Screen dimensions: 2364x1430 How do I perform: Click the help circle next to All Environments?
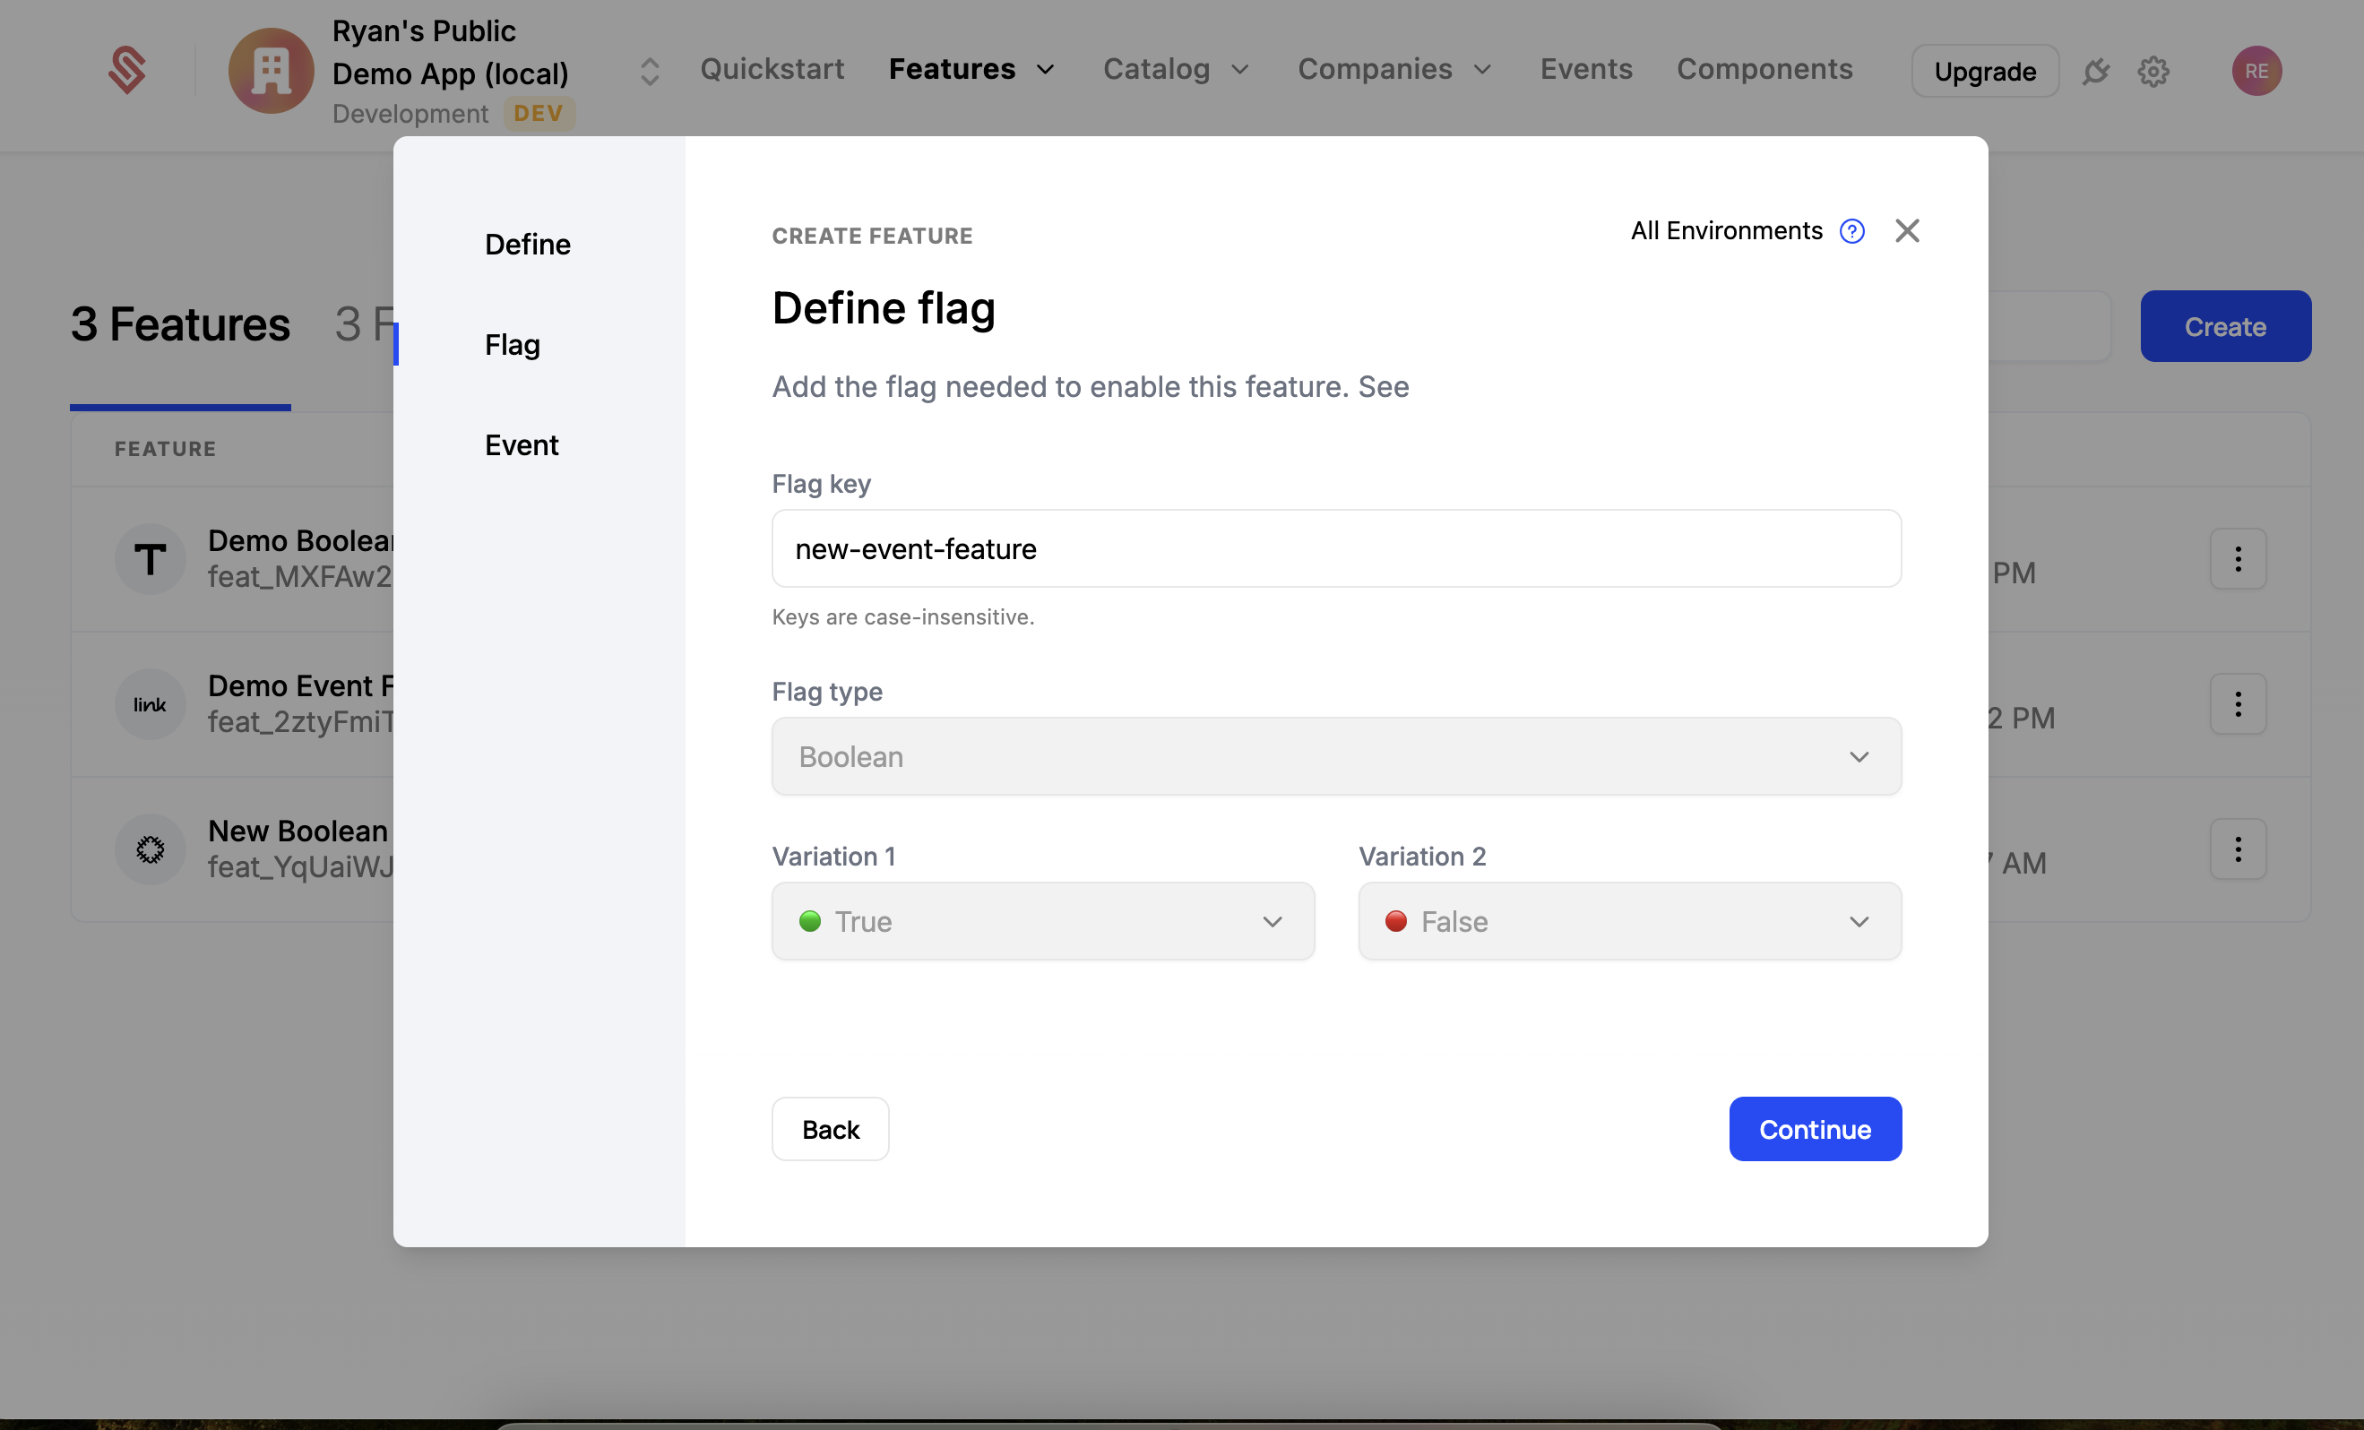(x=1851, y=230)
